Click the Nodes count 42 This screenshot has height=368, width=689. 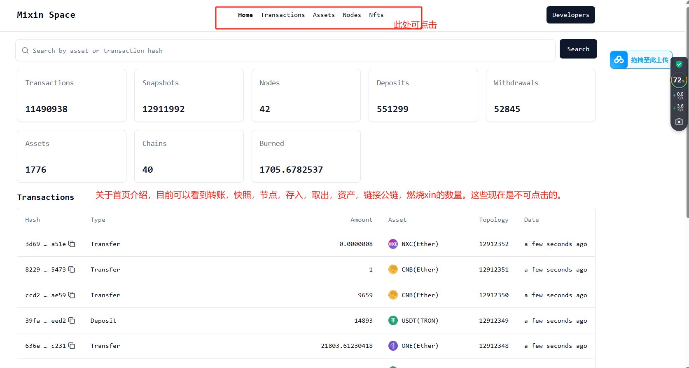[265, 109]
